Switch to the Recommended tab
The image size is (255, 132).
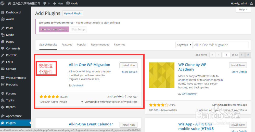pyautogui.click(x=100, y=45)
